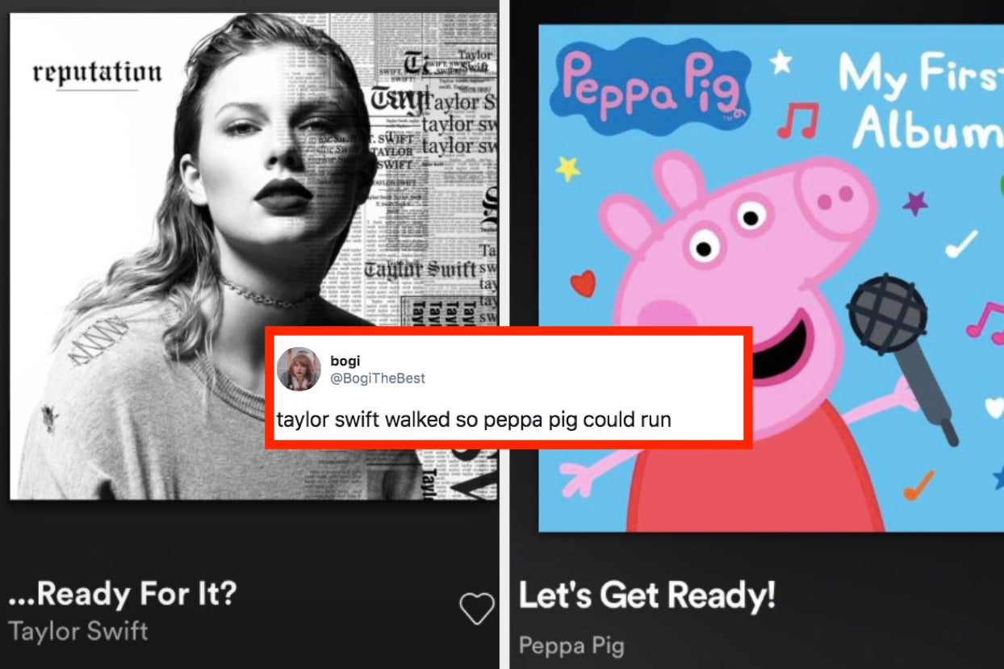Click the yellow star on Peppa cover
Viewport: 1004px width, 669px height.
[x=569, y=168]
